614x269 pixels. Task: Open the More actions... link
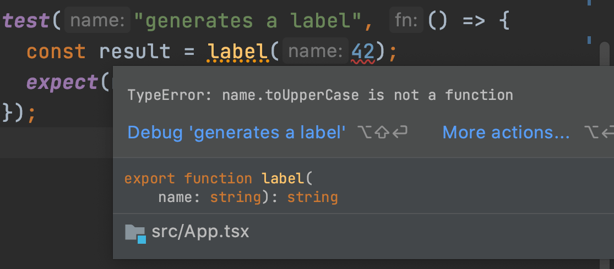tap(506, 132)
